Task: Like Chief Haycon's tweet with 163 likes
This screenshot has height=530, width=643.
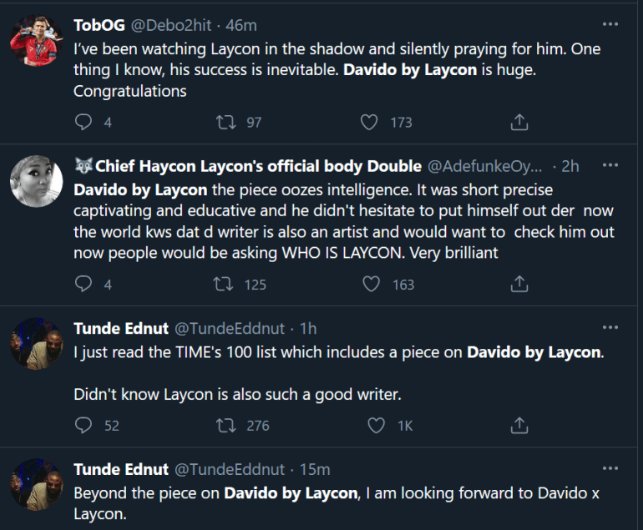Action: 371,285
